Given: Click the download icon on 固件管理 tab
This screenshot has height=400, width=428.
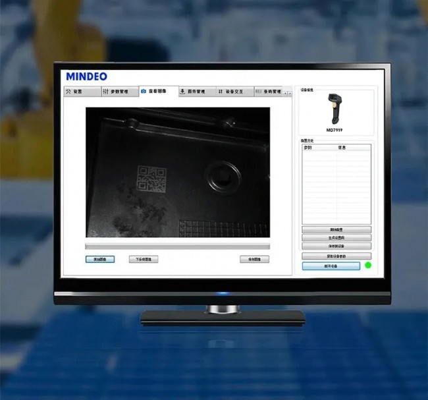Looking at the screenshot, I should [x=182, y=92].
